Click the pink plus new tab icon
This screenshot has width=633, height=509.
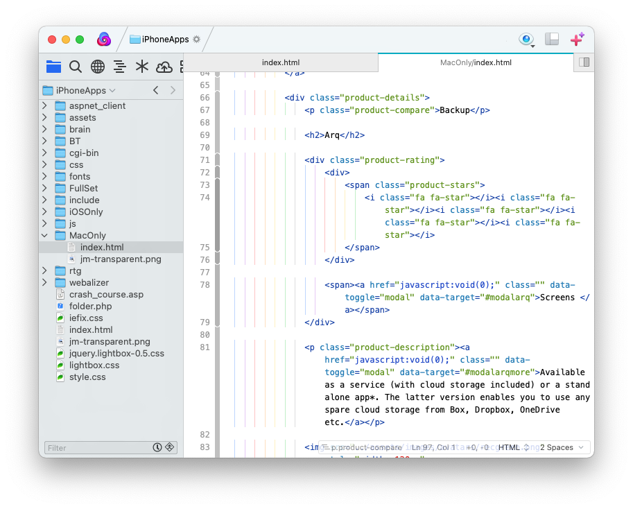(x=577, y=39)
